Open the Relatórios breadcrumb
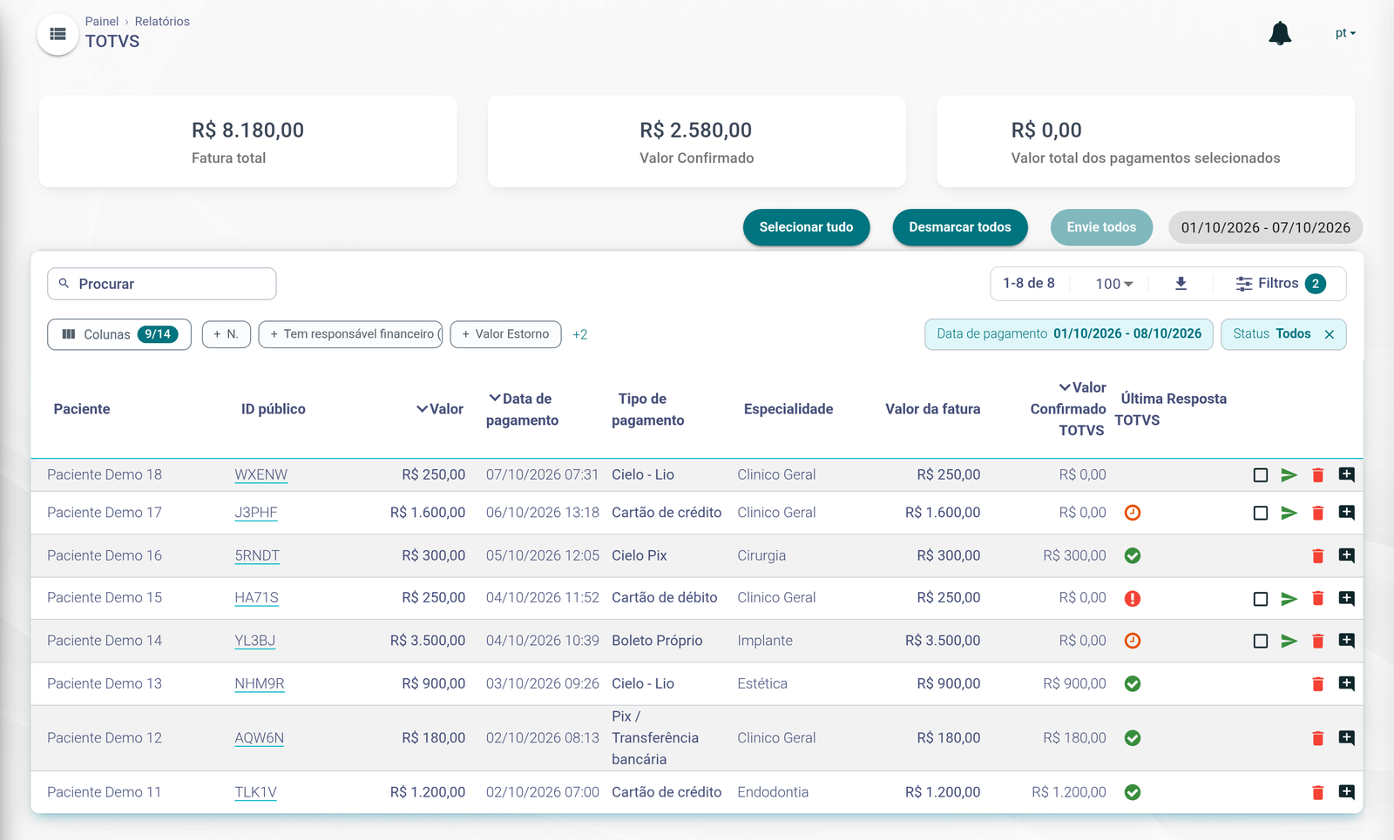The width and height of the screenshot is (1394, 840). [162, 21]
